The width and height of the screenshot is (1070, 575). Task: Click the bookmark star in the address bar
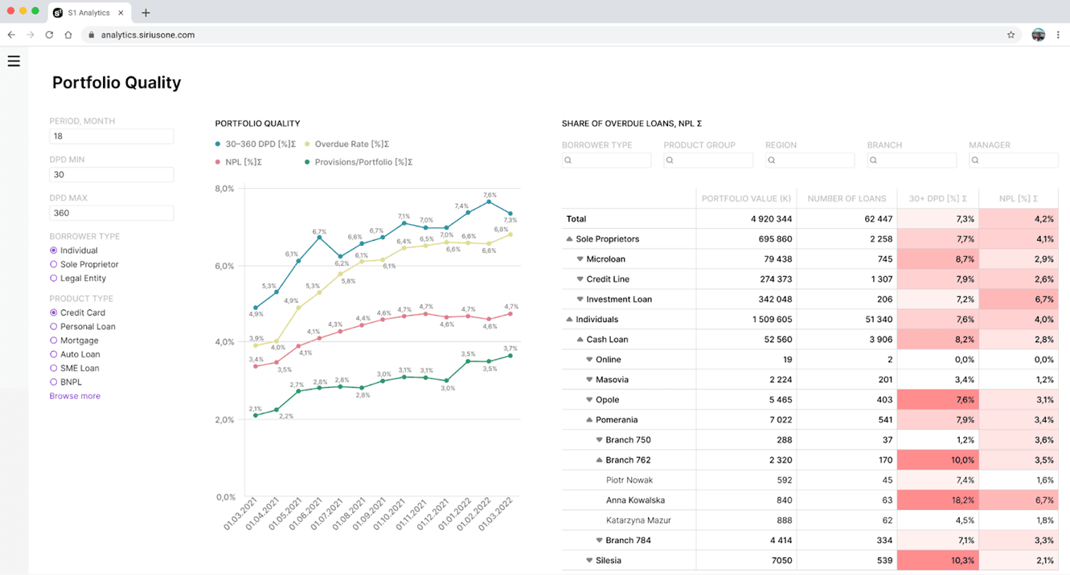click(x=1011, y=35)
